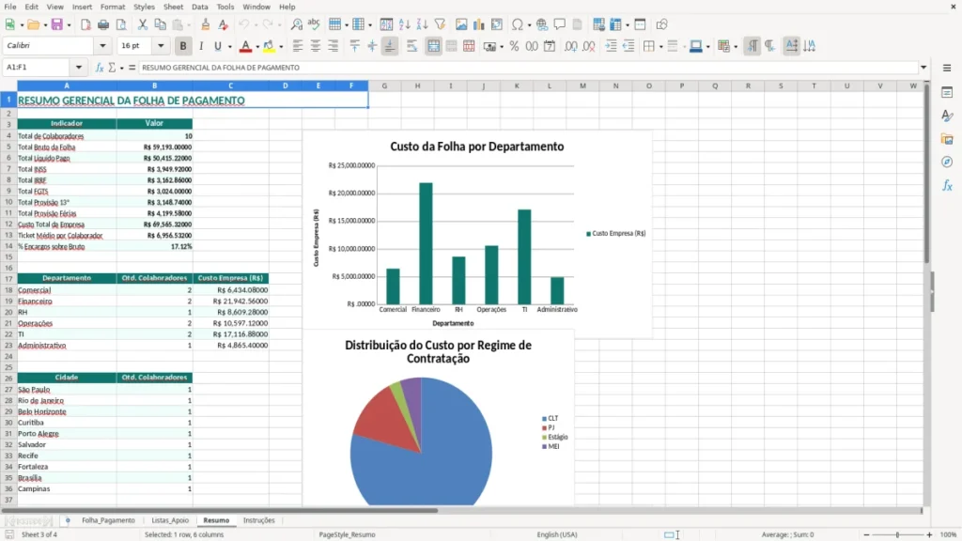Open background color dropdown arrow
Image resolution: width=962 pixels, height=541 pixels.
[281, 47]
